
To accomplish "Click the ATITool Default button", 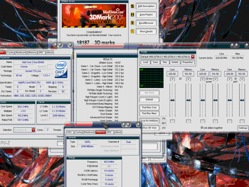I will point(149,99).
